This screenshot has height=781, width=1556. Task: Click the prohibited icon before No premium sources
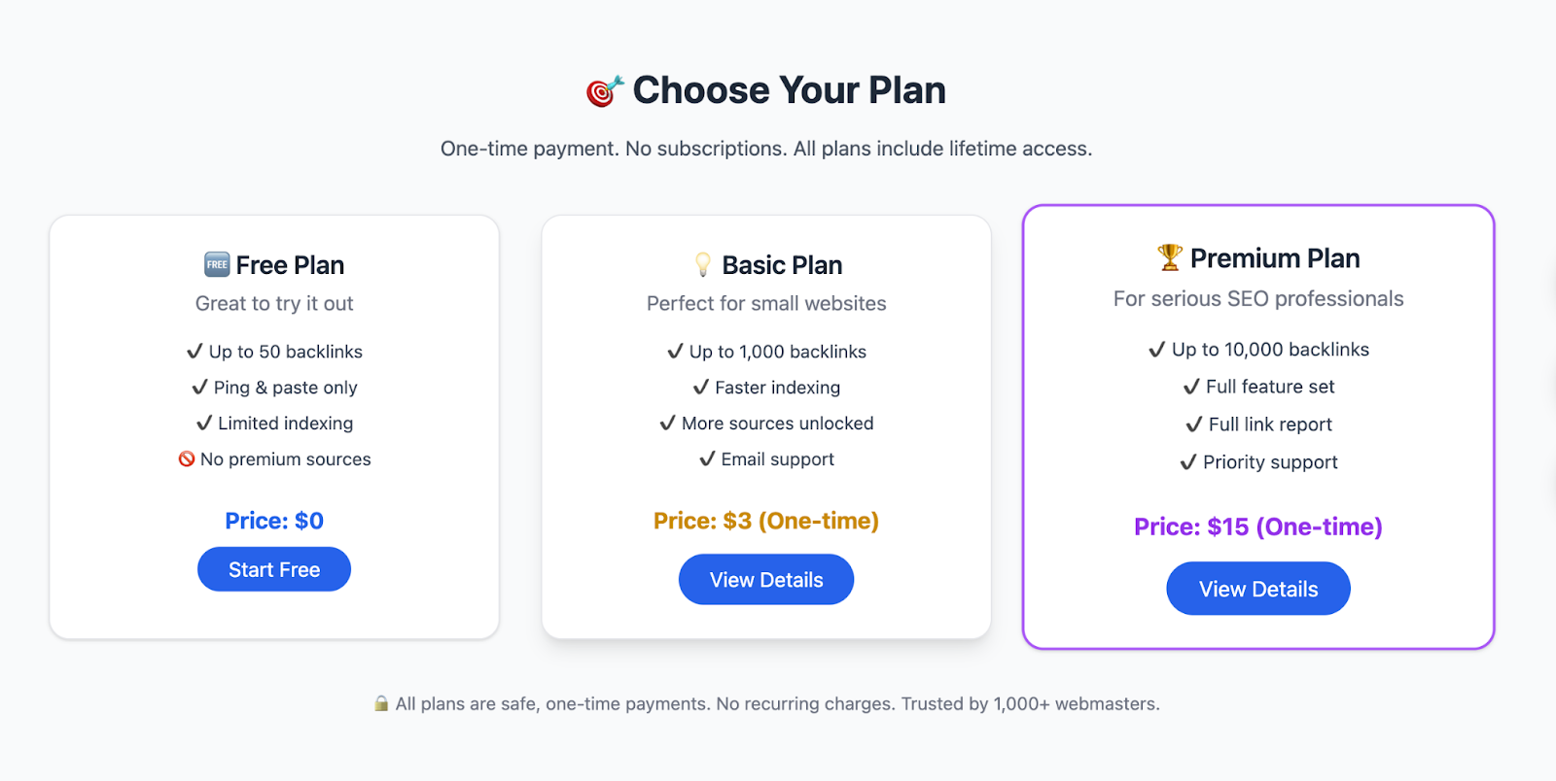coord(187,459)
